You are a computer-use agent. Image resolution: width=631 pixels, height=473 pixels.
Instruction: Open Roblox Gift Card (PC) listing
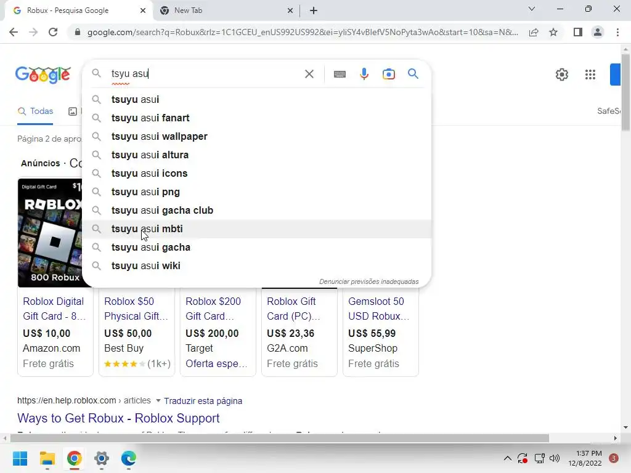tap(293, 309)
